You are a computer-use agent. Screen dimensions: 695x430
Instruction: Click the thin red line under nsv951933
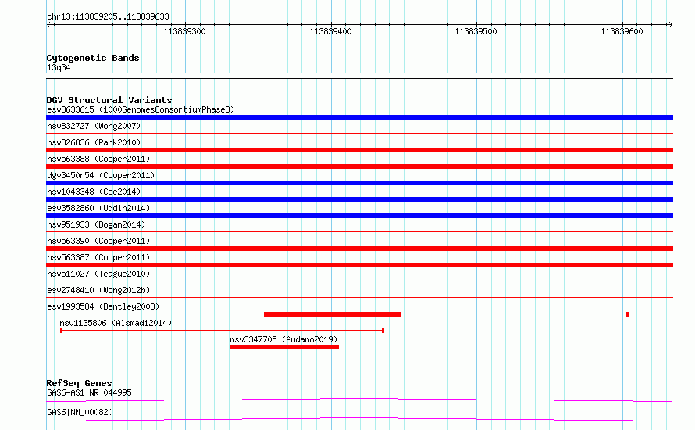[x=359, y=231]
